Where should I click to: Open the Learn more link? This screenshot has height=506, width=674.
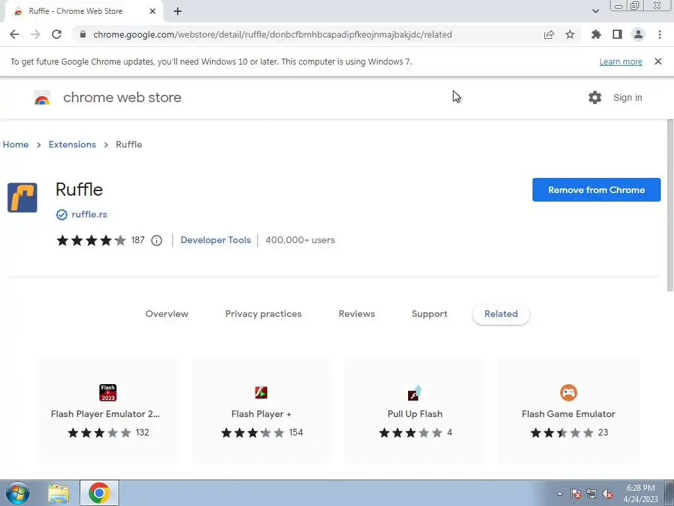pos(621,61)
